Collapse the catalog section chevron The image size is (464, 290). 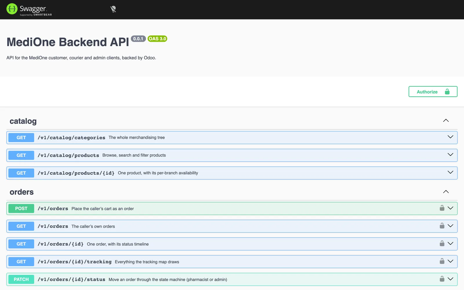click(446, 121)
